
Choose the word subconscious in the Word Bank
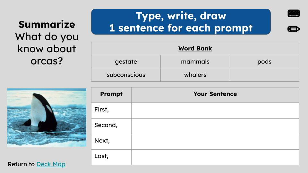126,75
